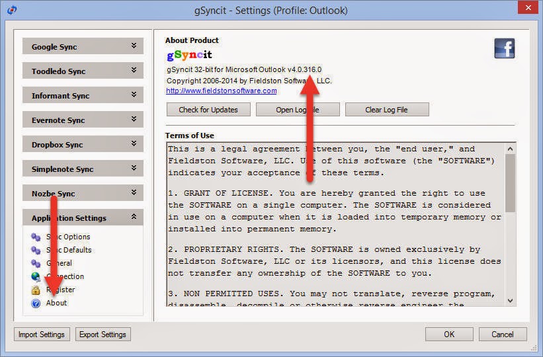The width and height of the screenshot is (543, 357).
Task: Click the About Product heading
Action: point(192,40)
